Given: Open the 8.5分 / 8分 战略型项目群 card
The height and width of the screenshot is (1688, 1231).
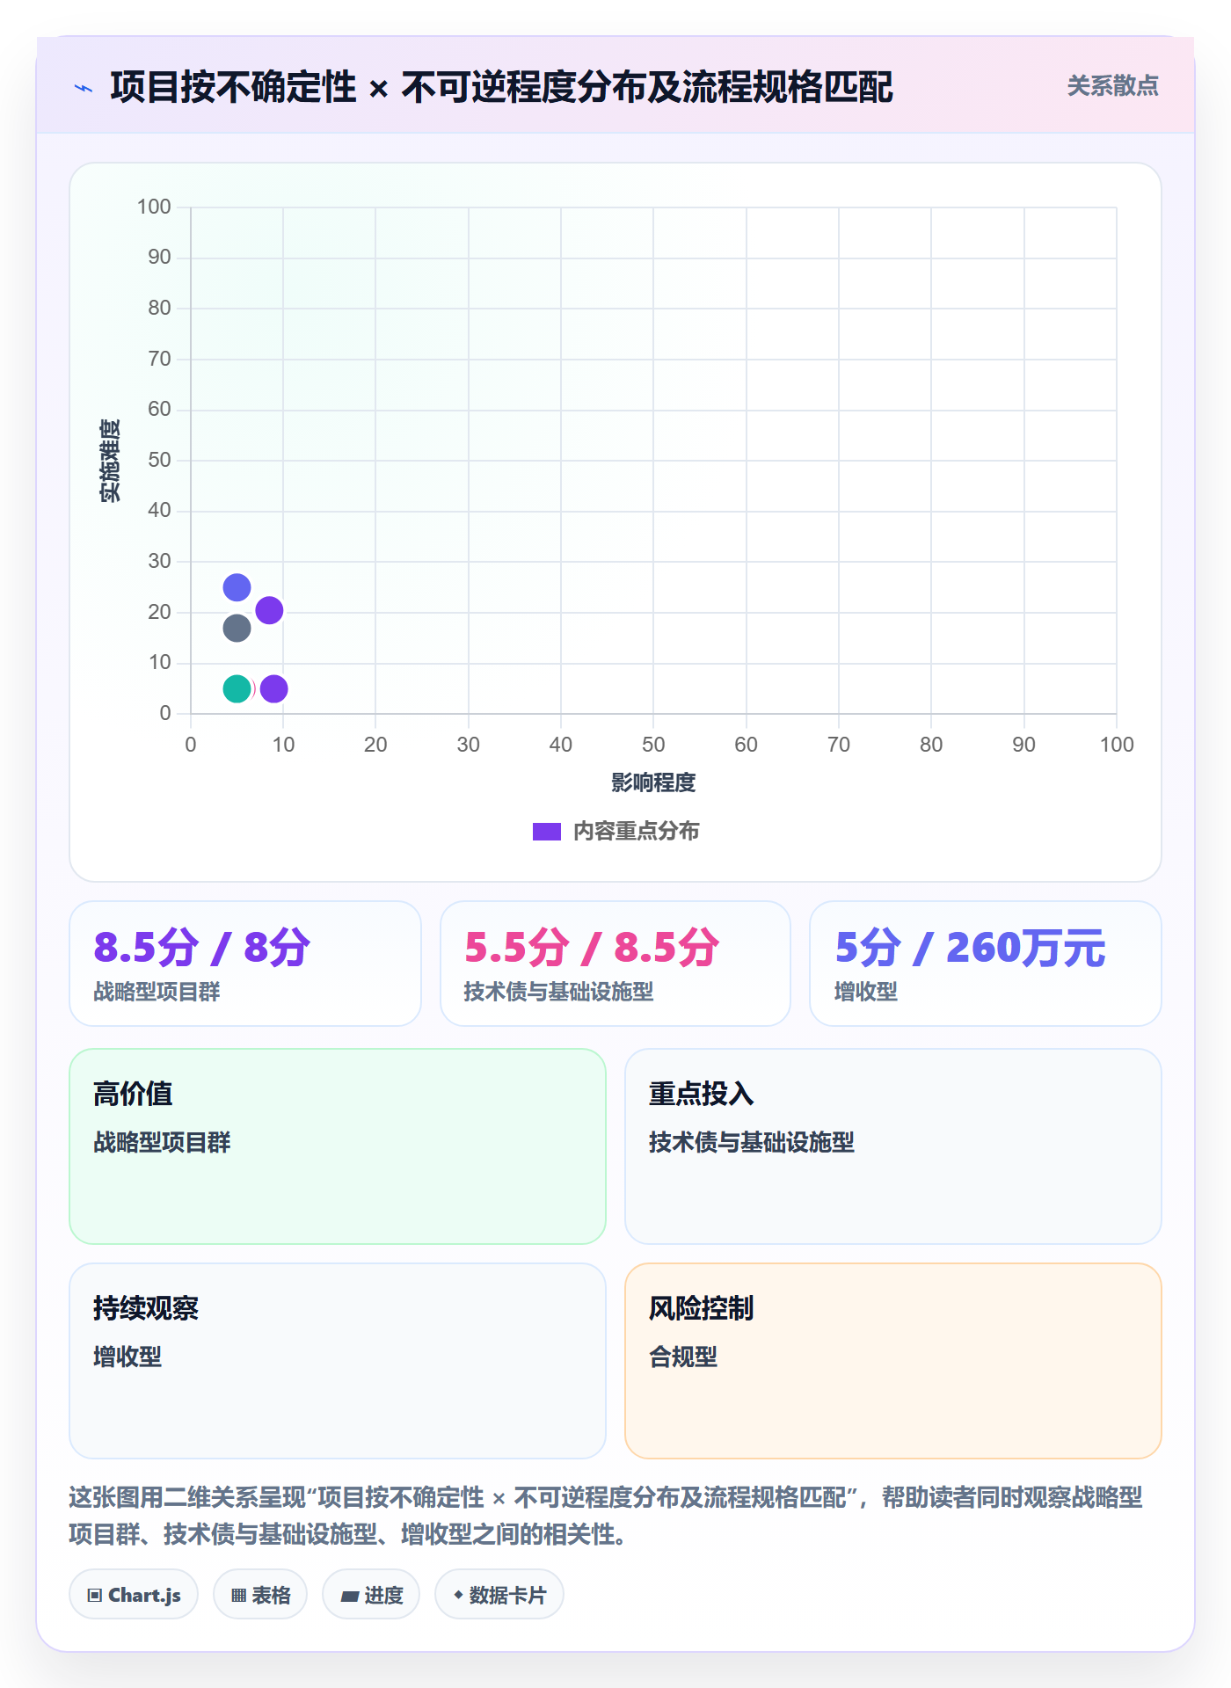Looking at the screenshot, I should (245, 964).
